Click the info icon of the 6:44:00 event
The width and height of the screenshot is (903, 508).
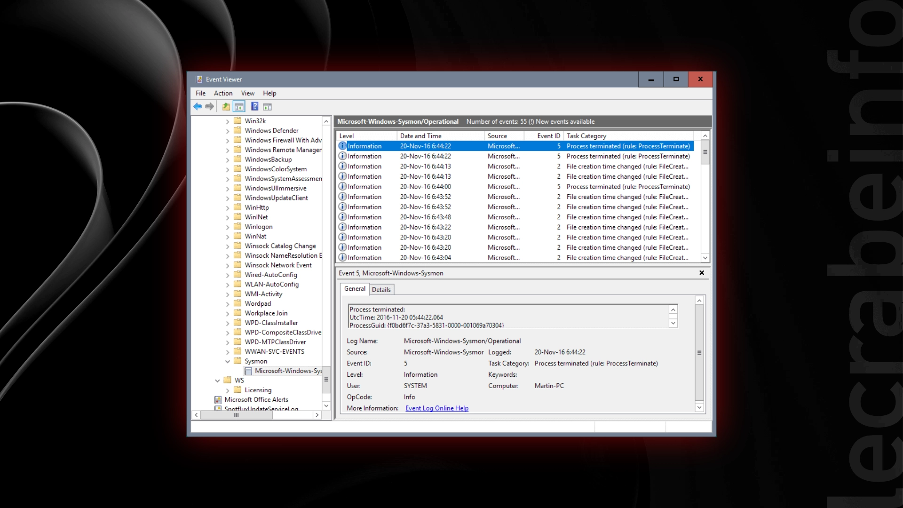[343, 187]
